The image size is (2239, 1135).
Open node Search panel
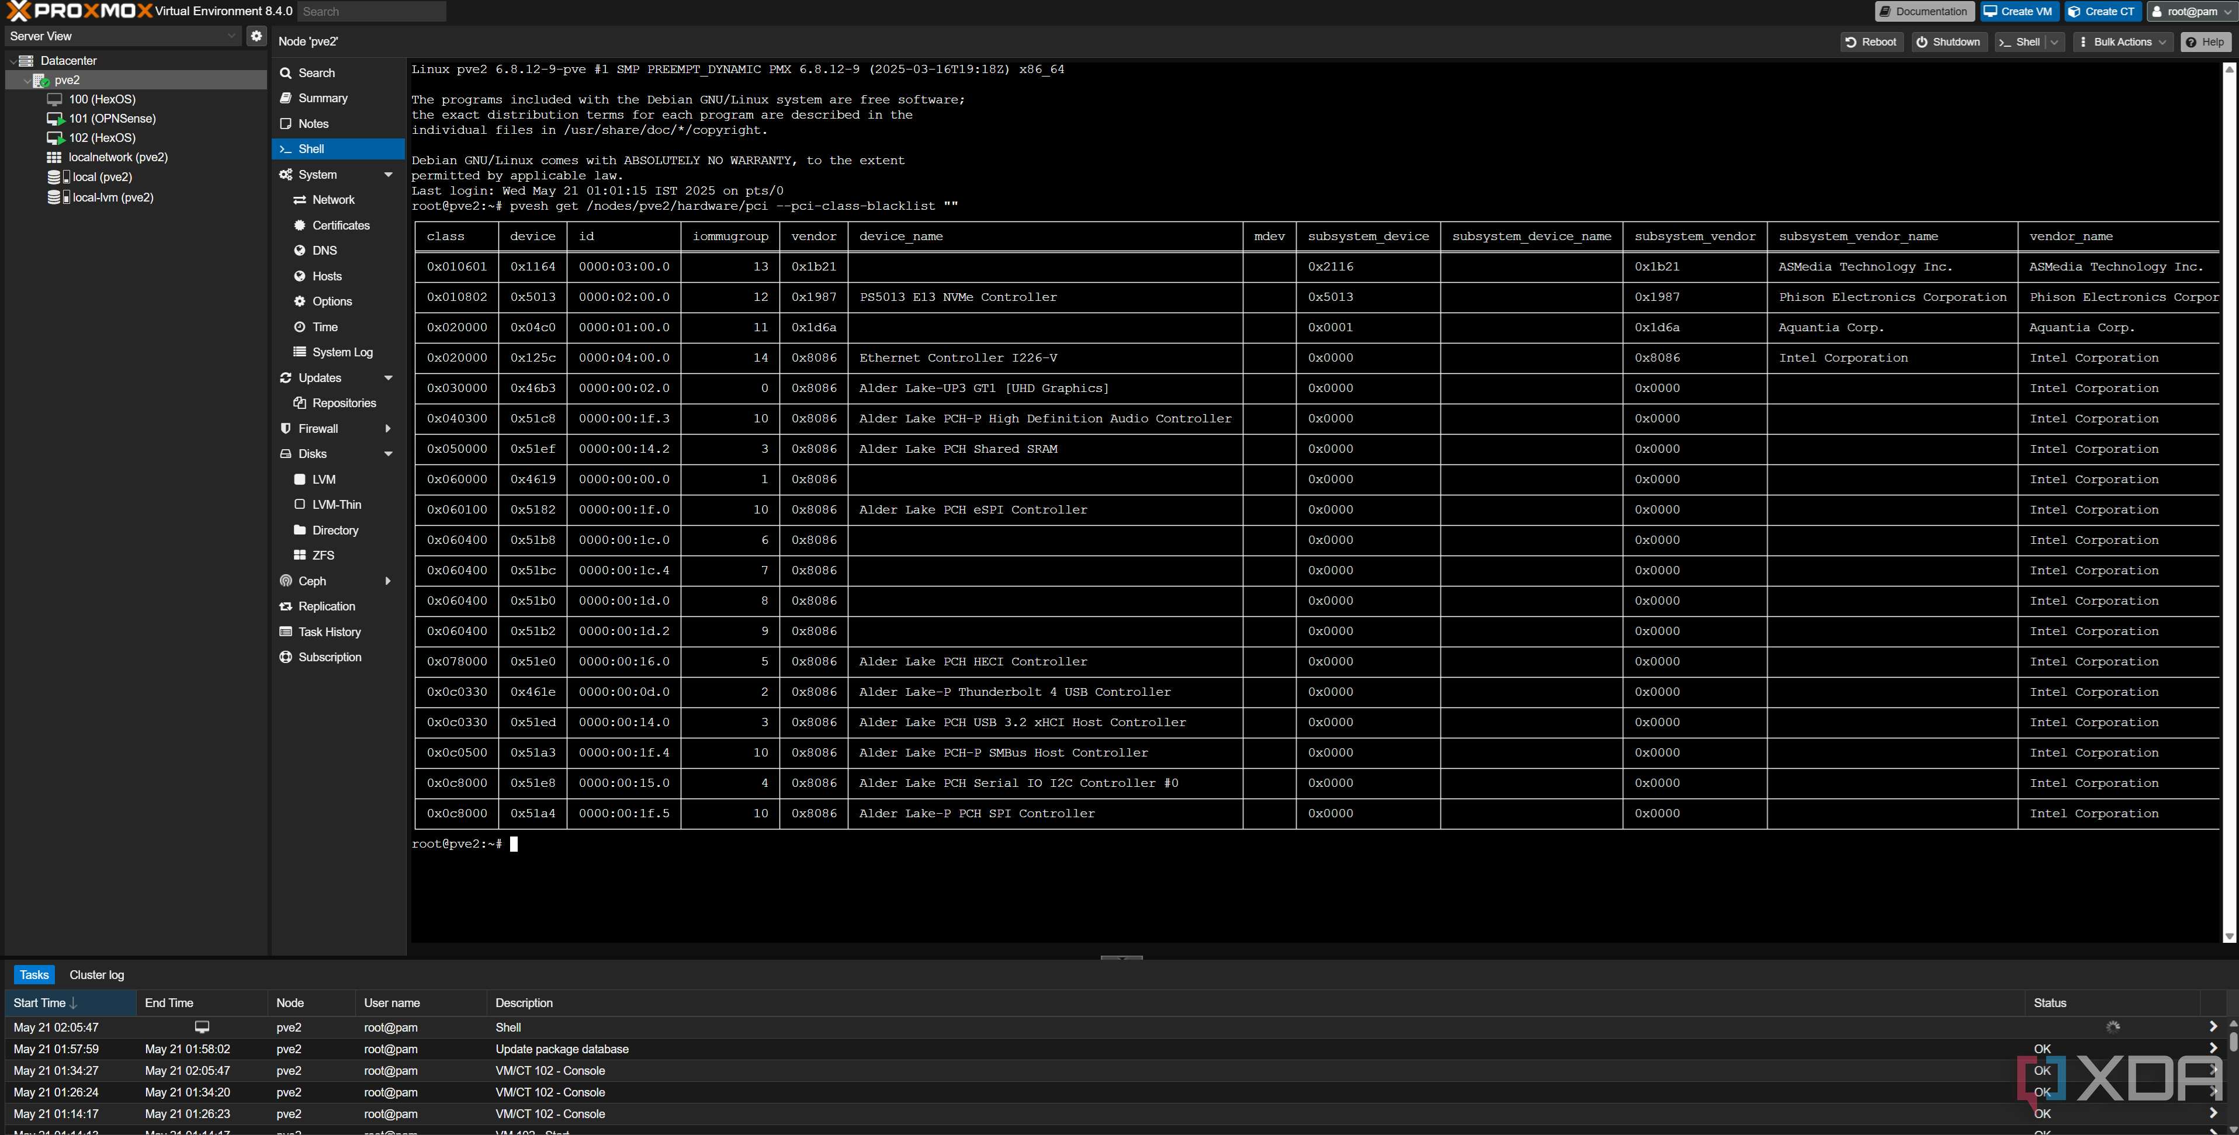[x=338, y=73]
